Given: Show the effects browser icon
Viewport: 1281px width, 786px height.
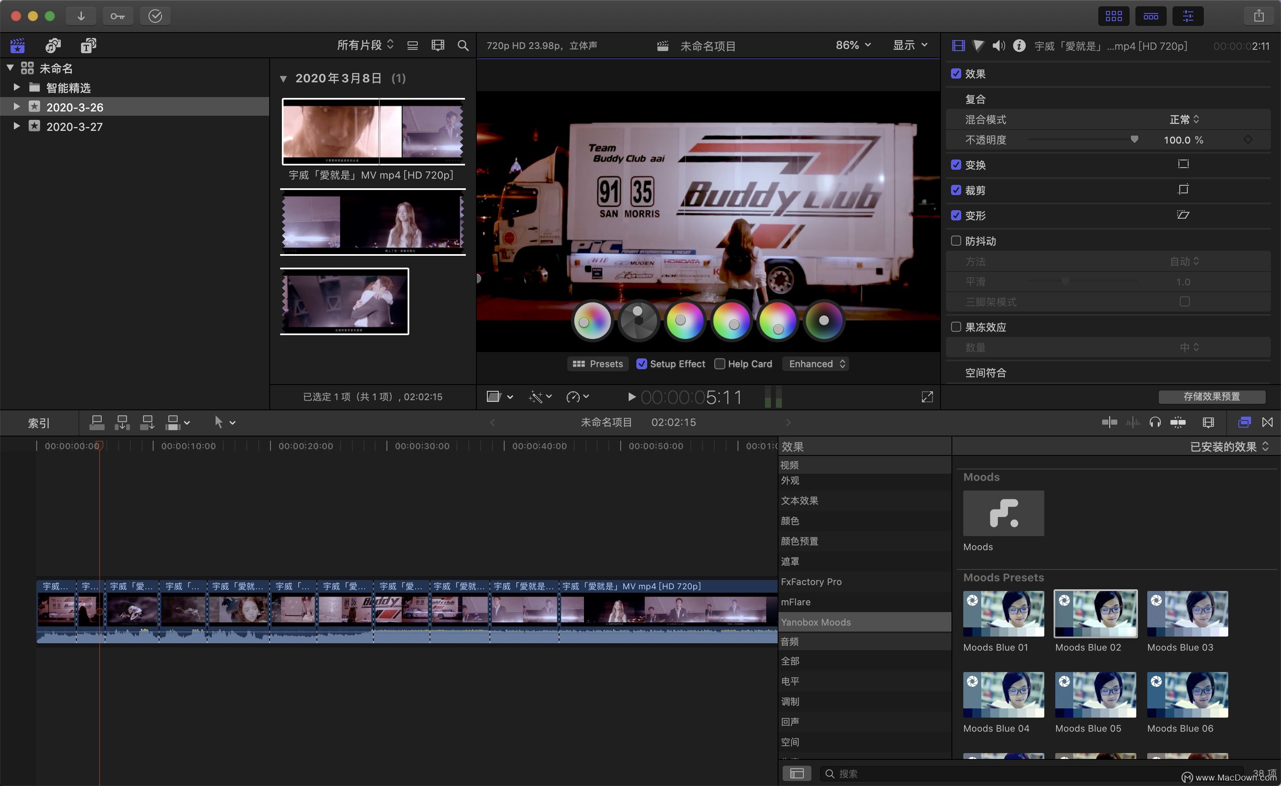Looking at the screenshot, I should coord(1244,423).
